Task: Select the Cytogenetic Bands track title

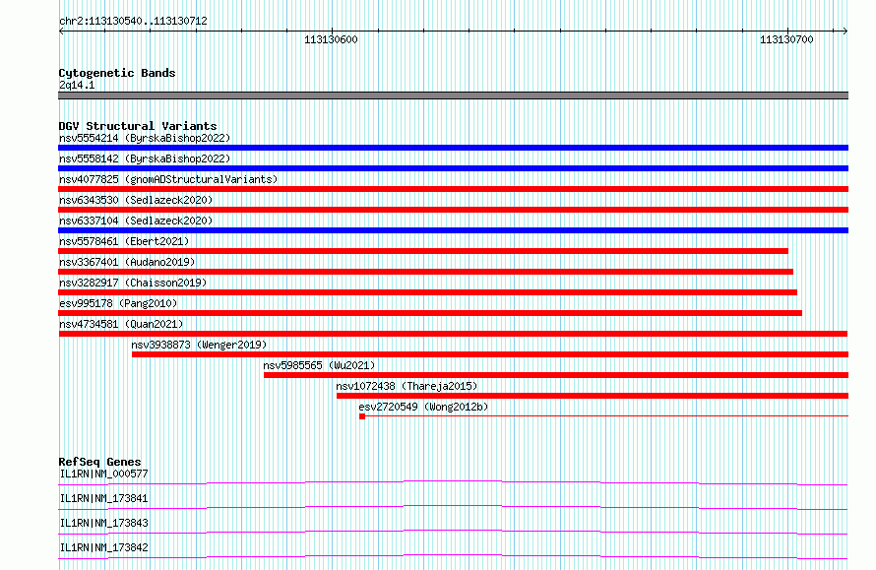Action: coord(117,73)
